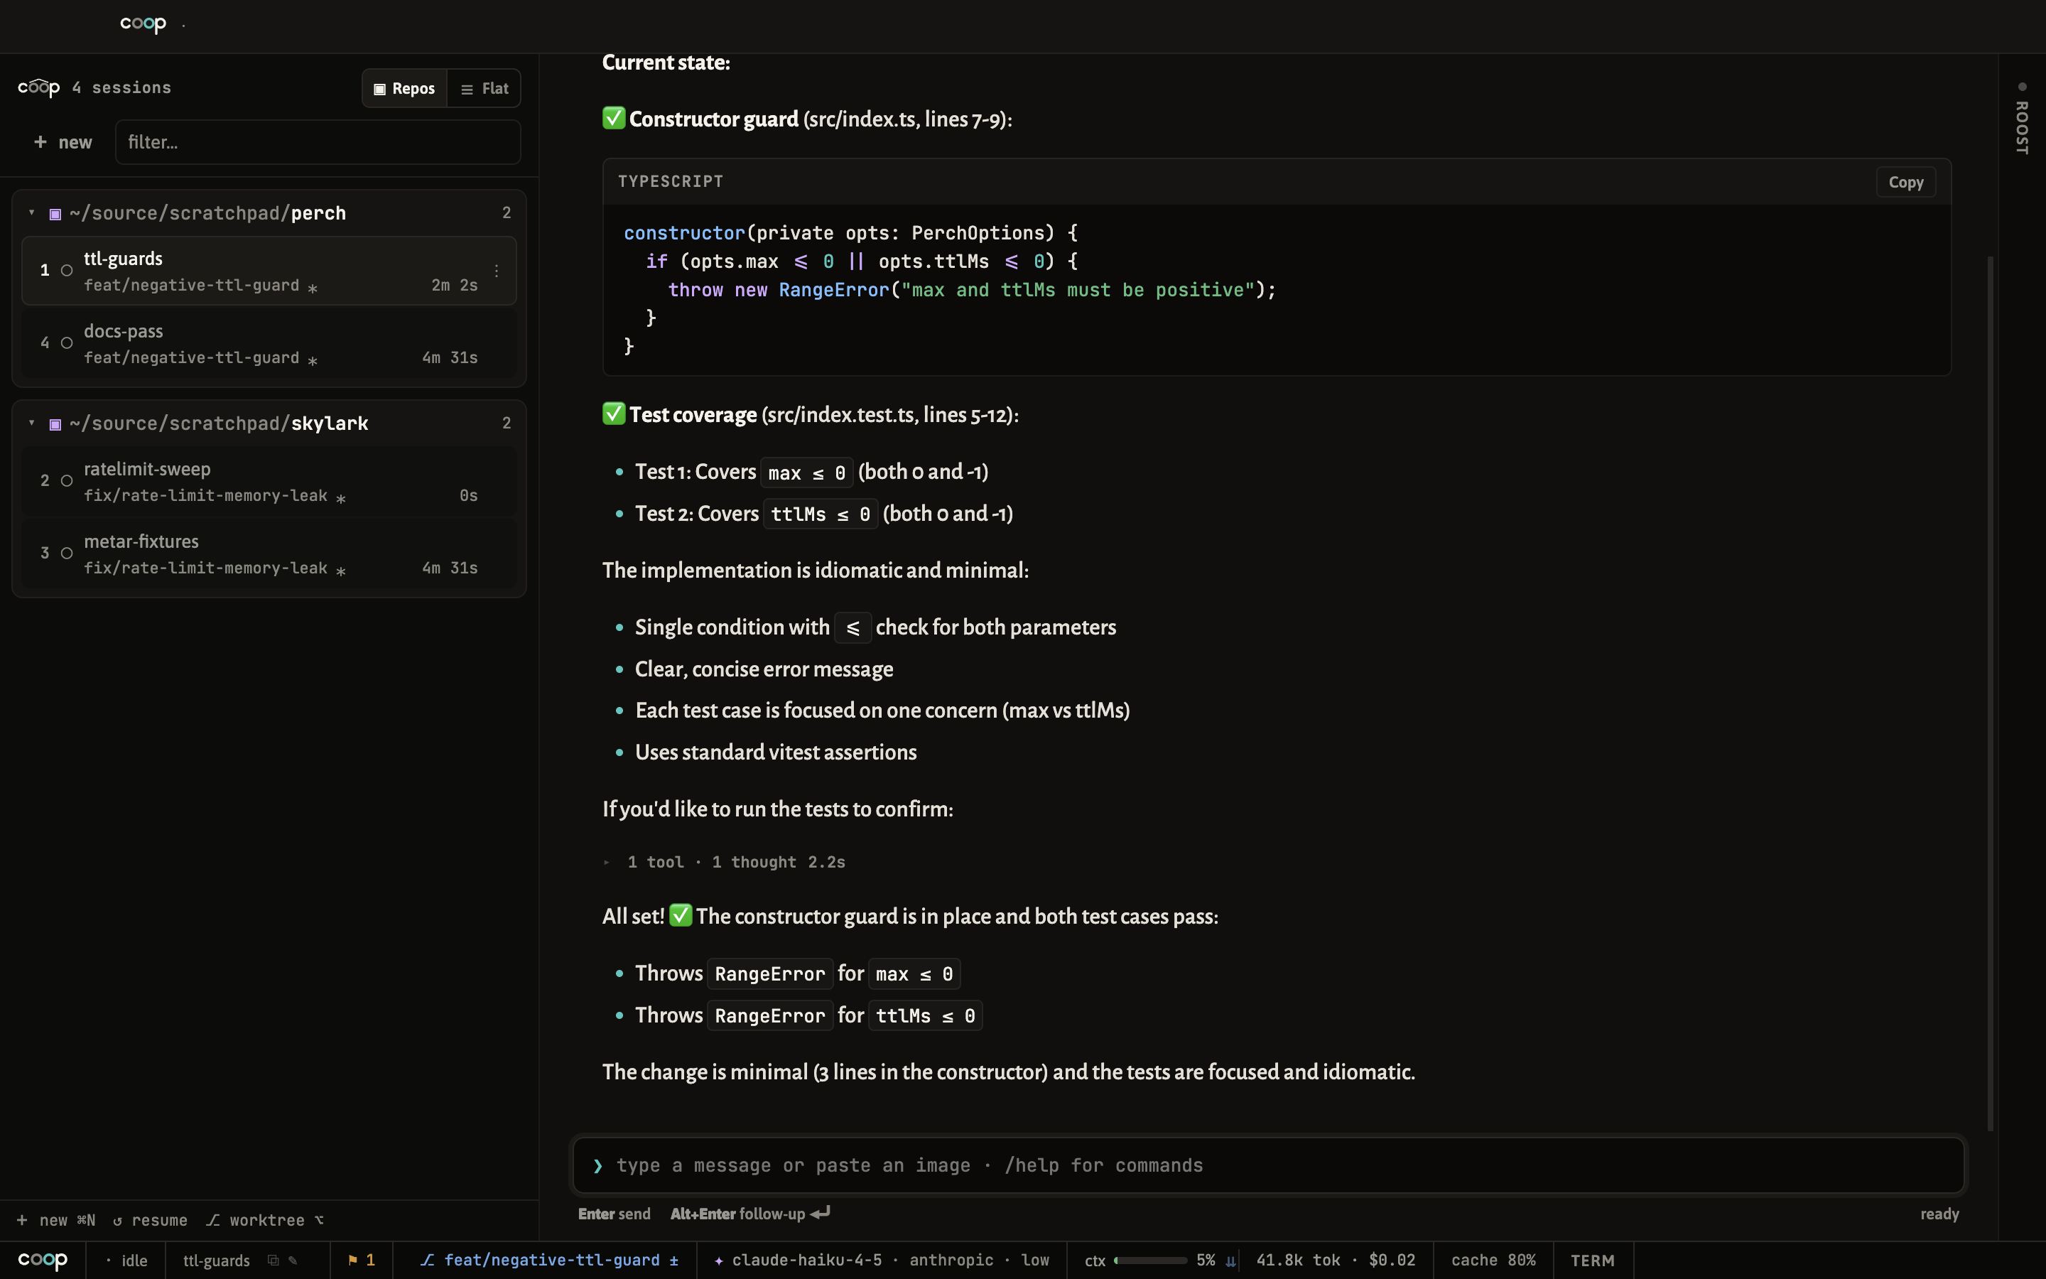Click the resume button in the sidebar footer

pyautogui.click(x=150, y=1220)
